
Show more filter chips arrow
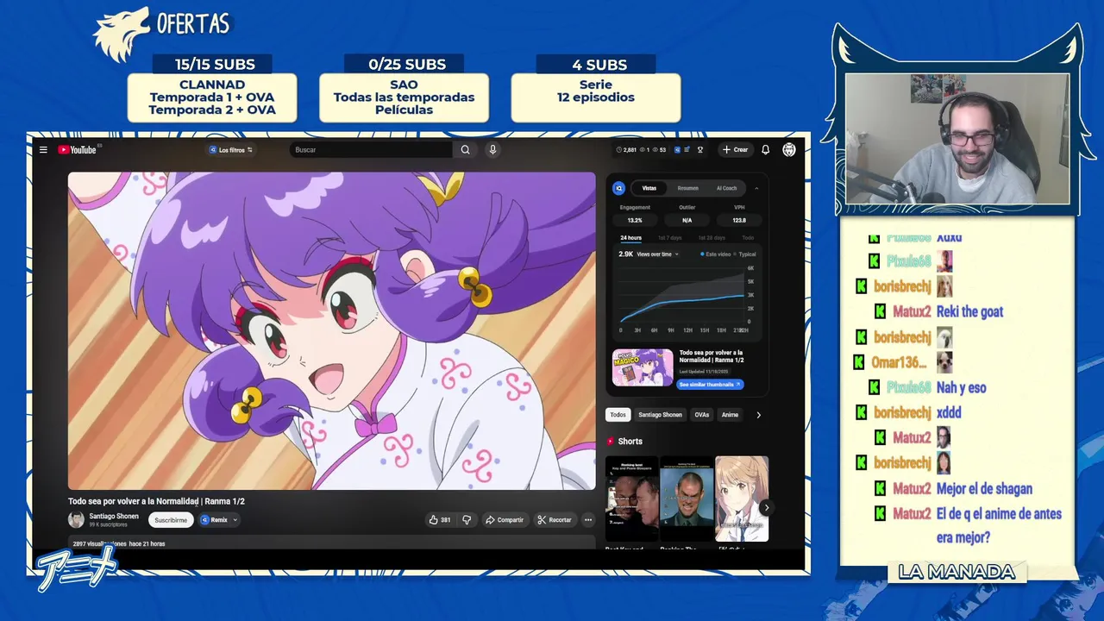[x=758, y=415]
